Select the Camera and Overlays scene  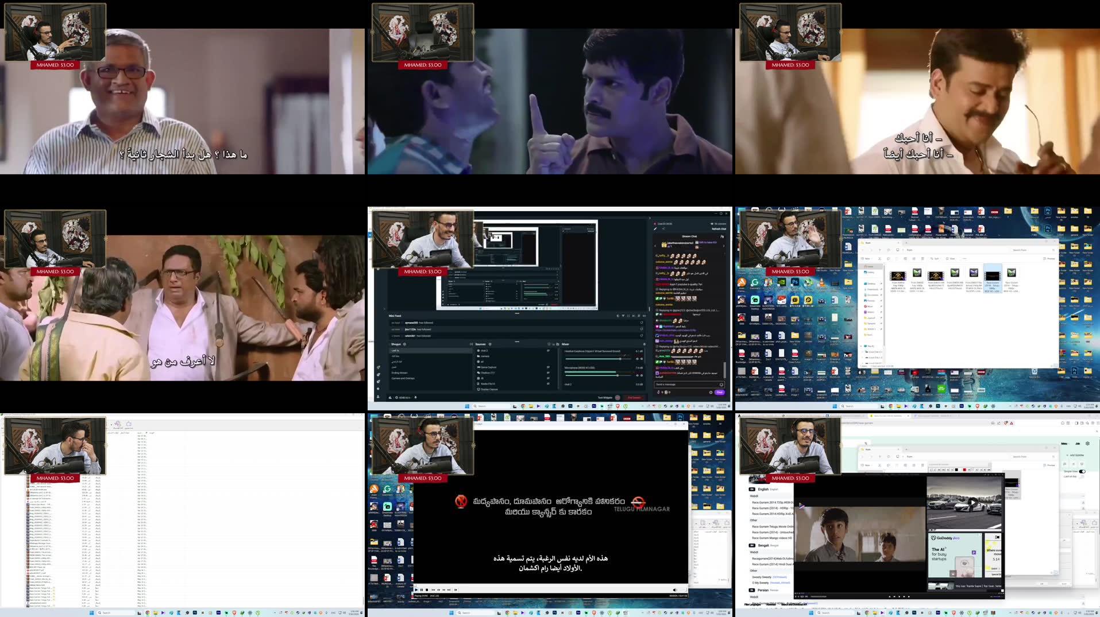(403, 378)
